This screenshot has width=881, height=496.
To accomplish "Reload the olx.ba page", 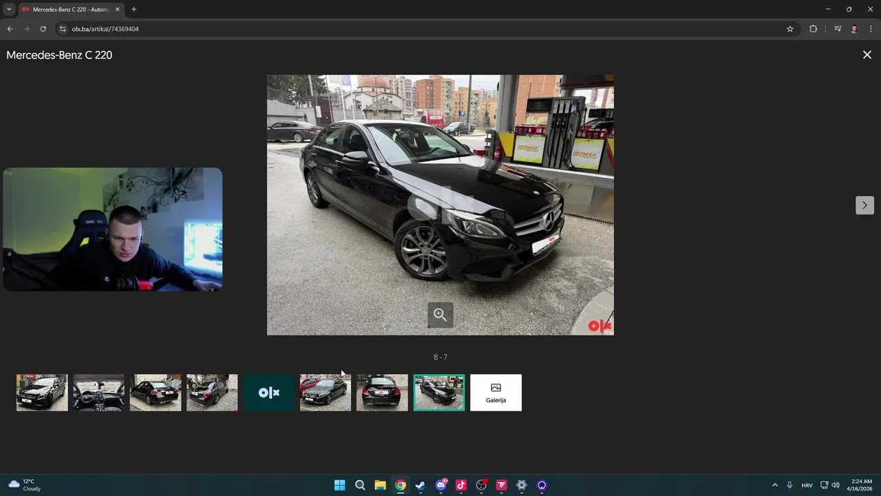I will (43, 29).
